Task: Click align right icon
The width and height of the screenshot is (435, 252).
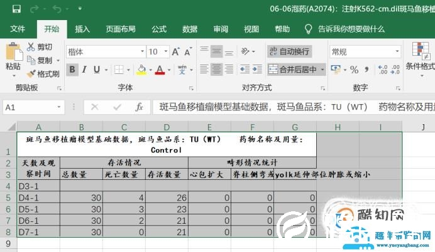Action: click(x=229, y=69)
